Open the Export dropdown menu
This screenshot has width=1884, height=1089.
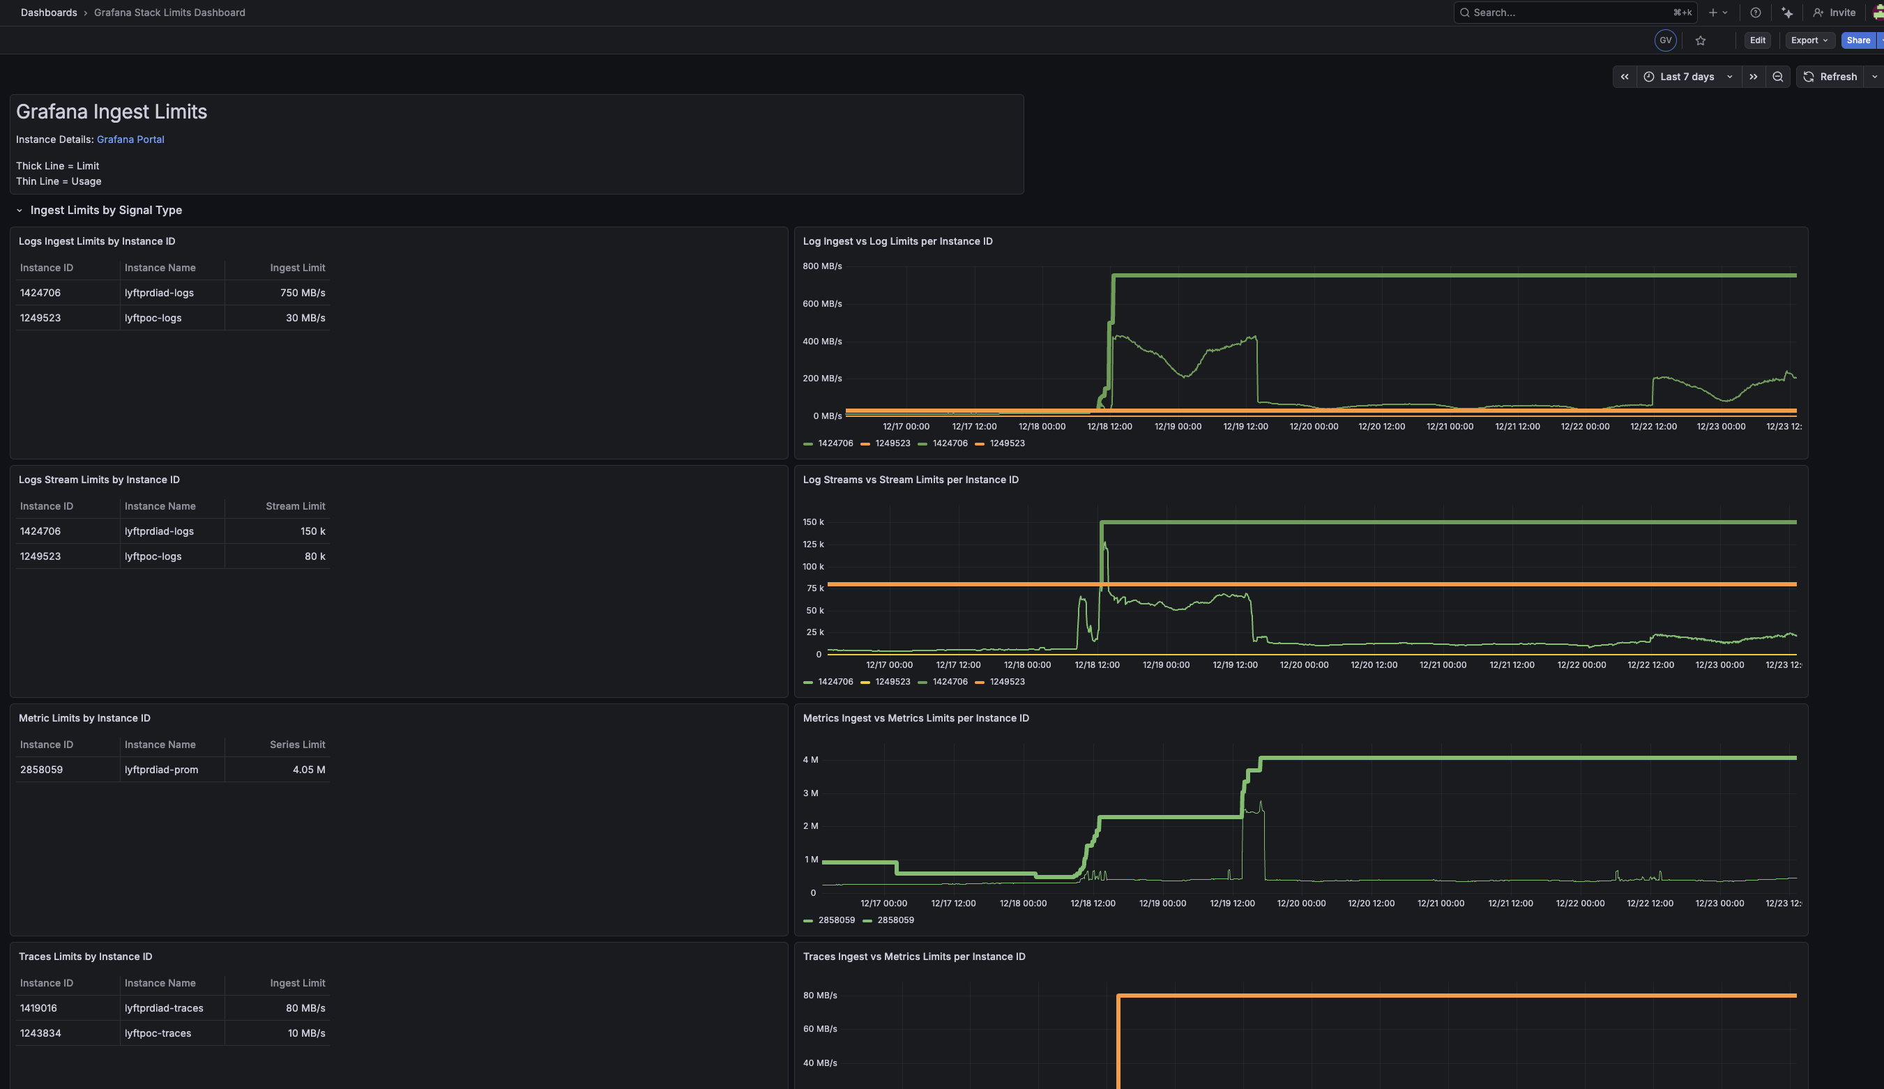[1809, 40]
